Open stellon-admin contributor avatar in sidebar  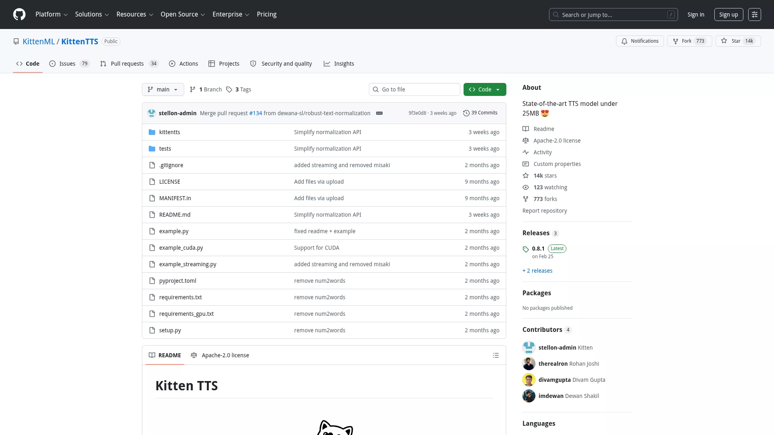(x=529, y=348)
